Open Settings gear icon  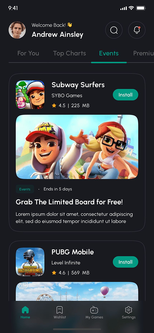pyautogui.click(x=129, y=313)
